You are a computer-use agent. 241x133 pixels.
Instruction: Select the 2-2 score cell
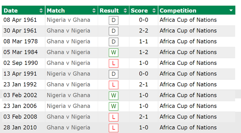tap(144, 31)
